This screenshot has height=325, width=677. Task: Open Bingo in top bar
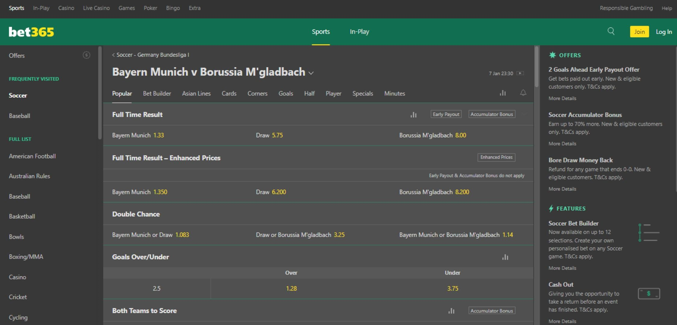click(x=173, y=8)
